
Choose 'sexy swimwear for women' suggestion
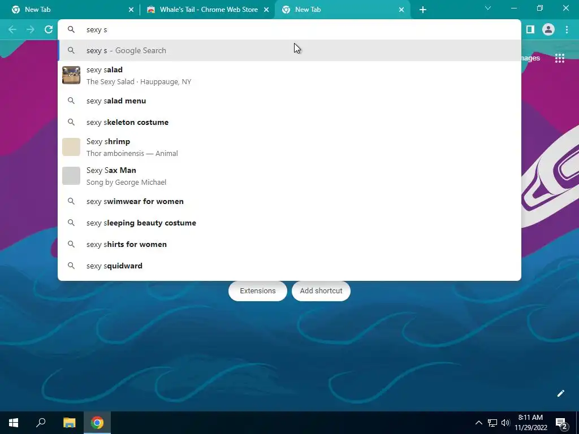[289, 201]
